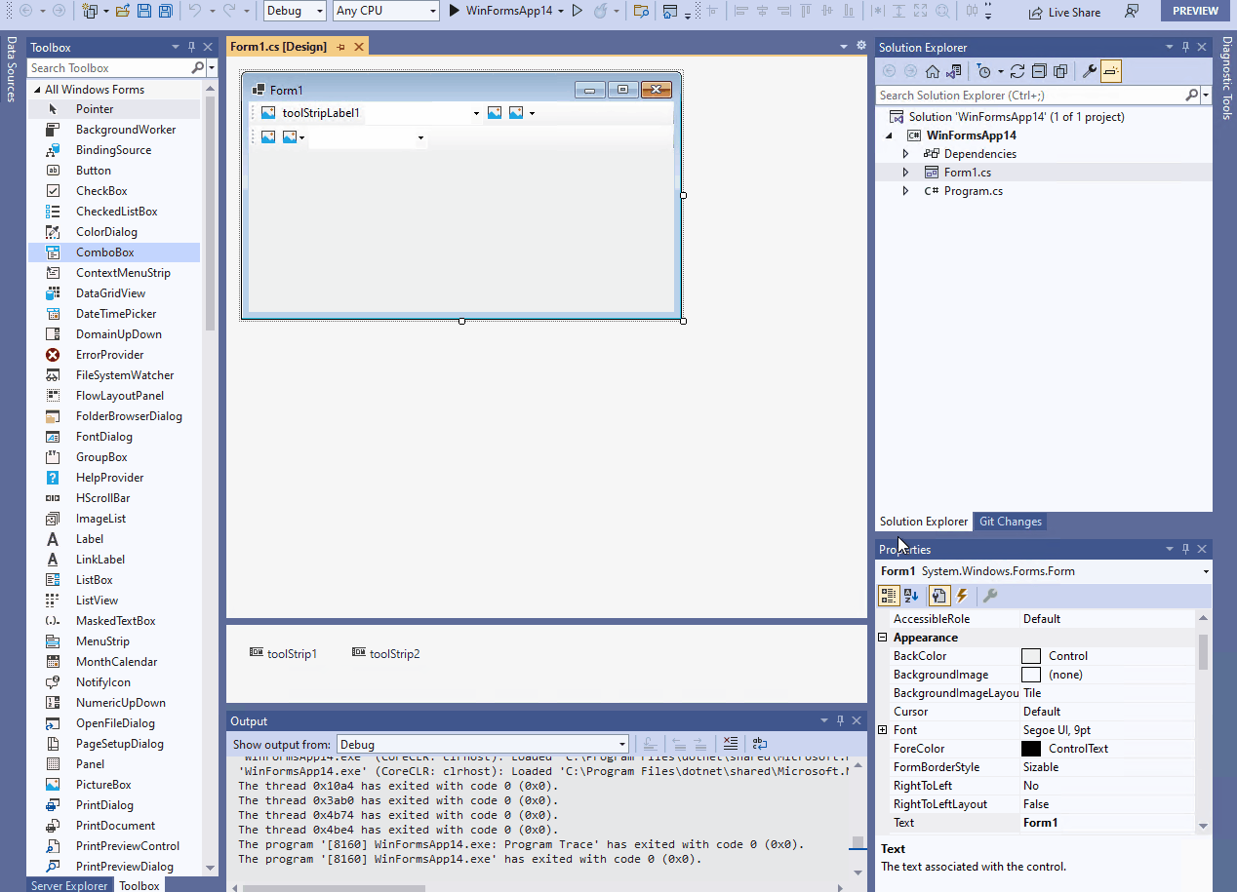This screenshot has height=892, width=1237.
Task: Switch Properties panel to Events view (lightning bolt)
Action: (x=962, y=595)
